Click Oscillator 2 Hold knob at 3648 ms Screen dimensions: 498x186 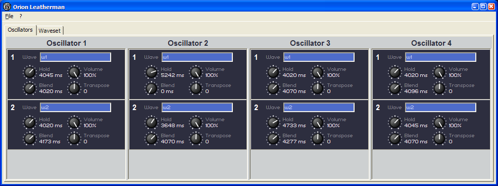pos(152,123)
